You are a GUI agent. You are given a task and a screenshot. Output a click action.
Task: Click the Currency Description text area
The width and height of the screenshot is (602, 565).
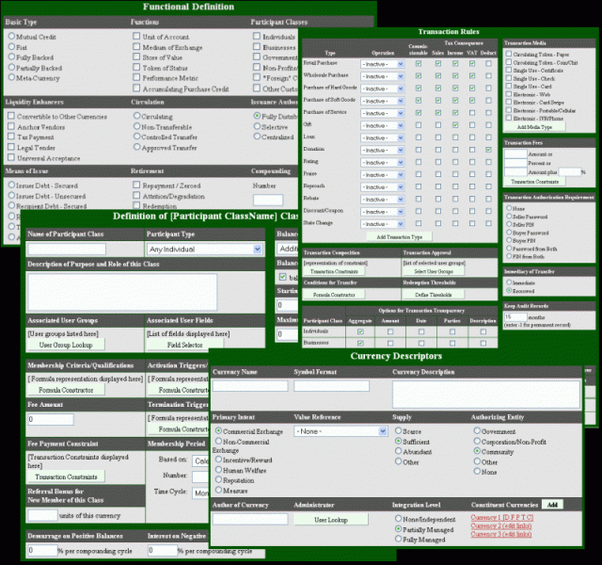[486, 395]
